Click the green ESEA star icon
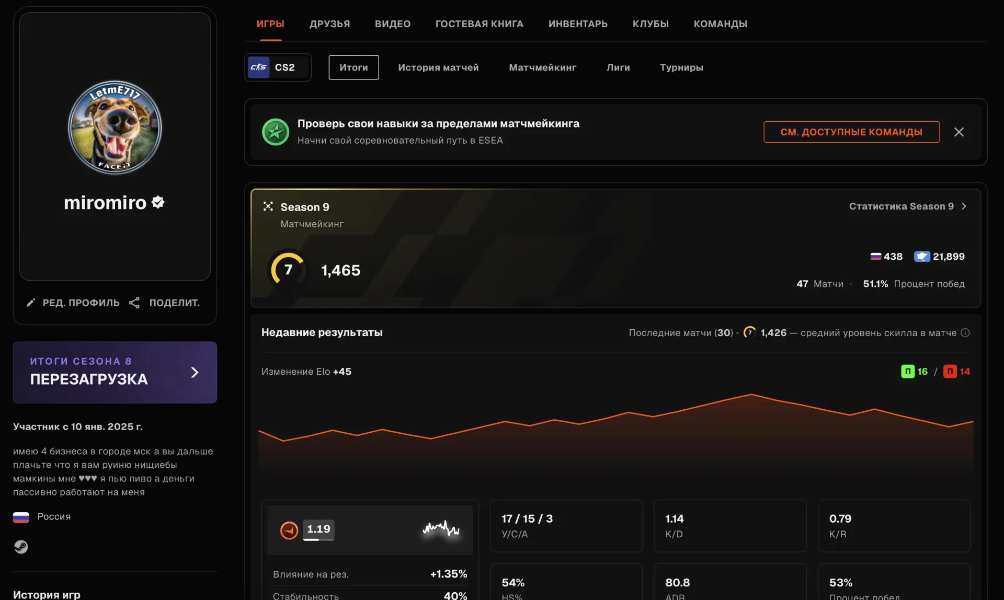The height and width of the screenshot is (600, 1004). point(276,132)
